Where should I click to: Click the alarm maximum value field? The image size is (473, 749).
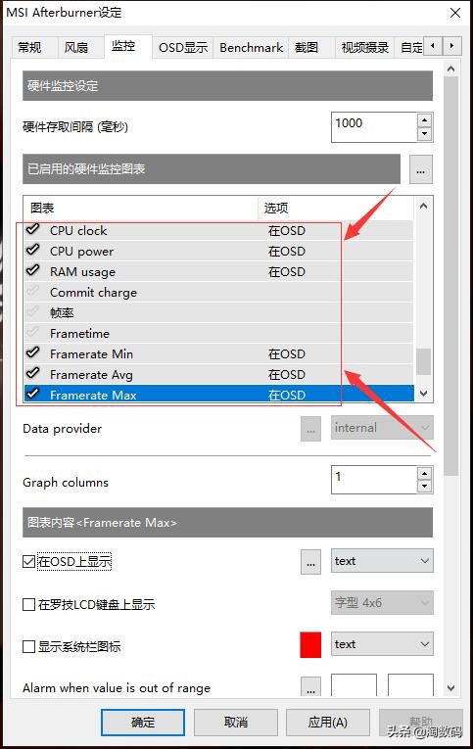410,686
